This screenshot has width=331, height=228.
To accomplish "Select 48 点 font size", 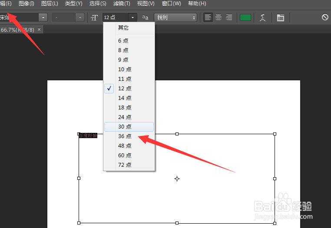I will coord(129,145).
